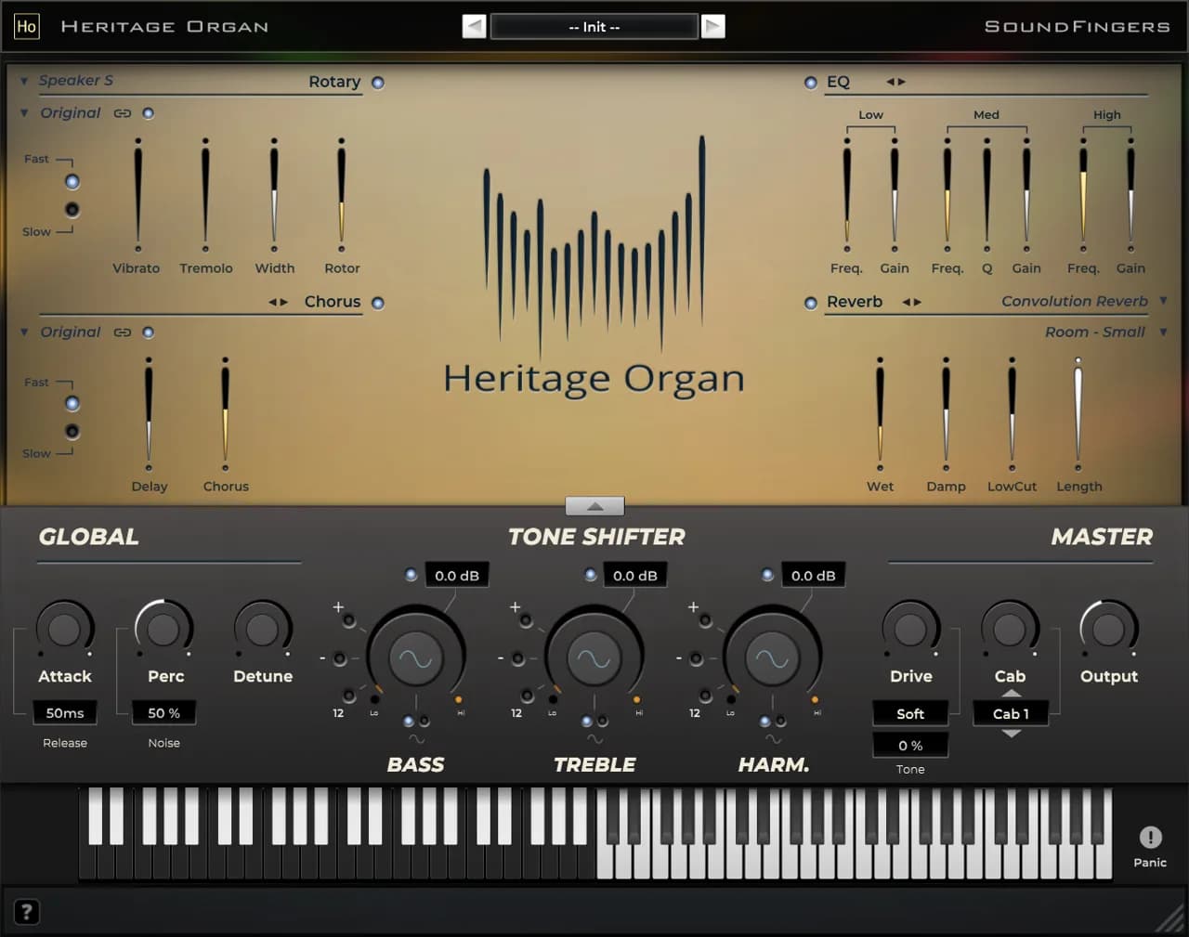1189x937 pixels.
Task: Select the BASS plus octave option
Action: [348, 620]
